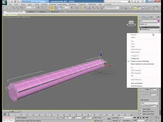
Task: Click the Use Pivot Point Center icon
Action: pyautogui.click(x=72, y=8)
